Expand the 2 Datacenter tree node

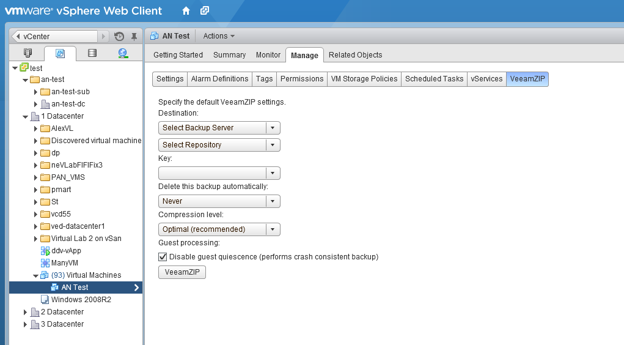click(x=25, y=312)
